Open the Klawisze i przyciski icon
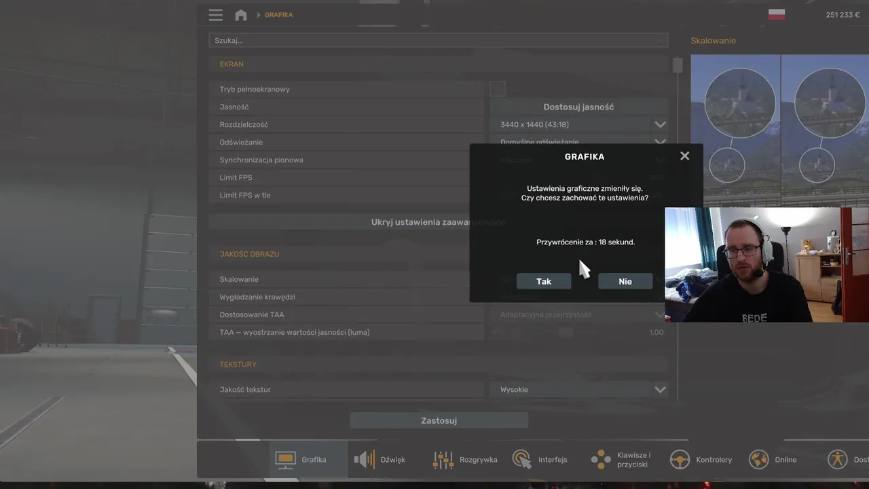 click(600, 460)
